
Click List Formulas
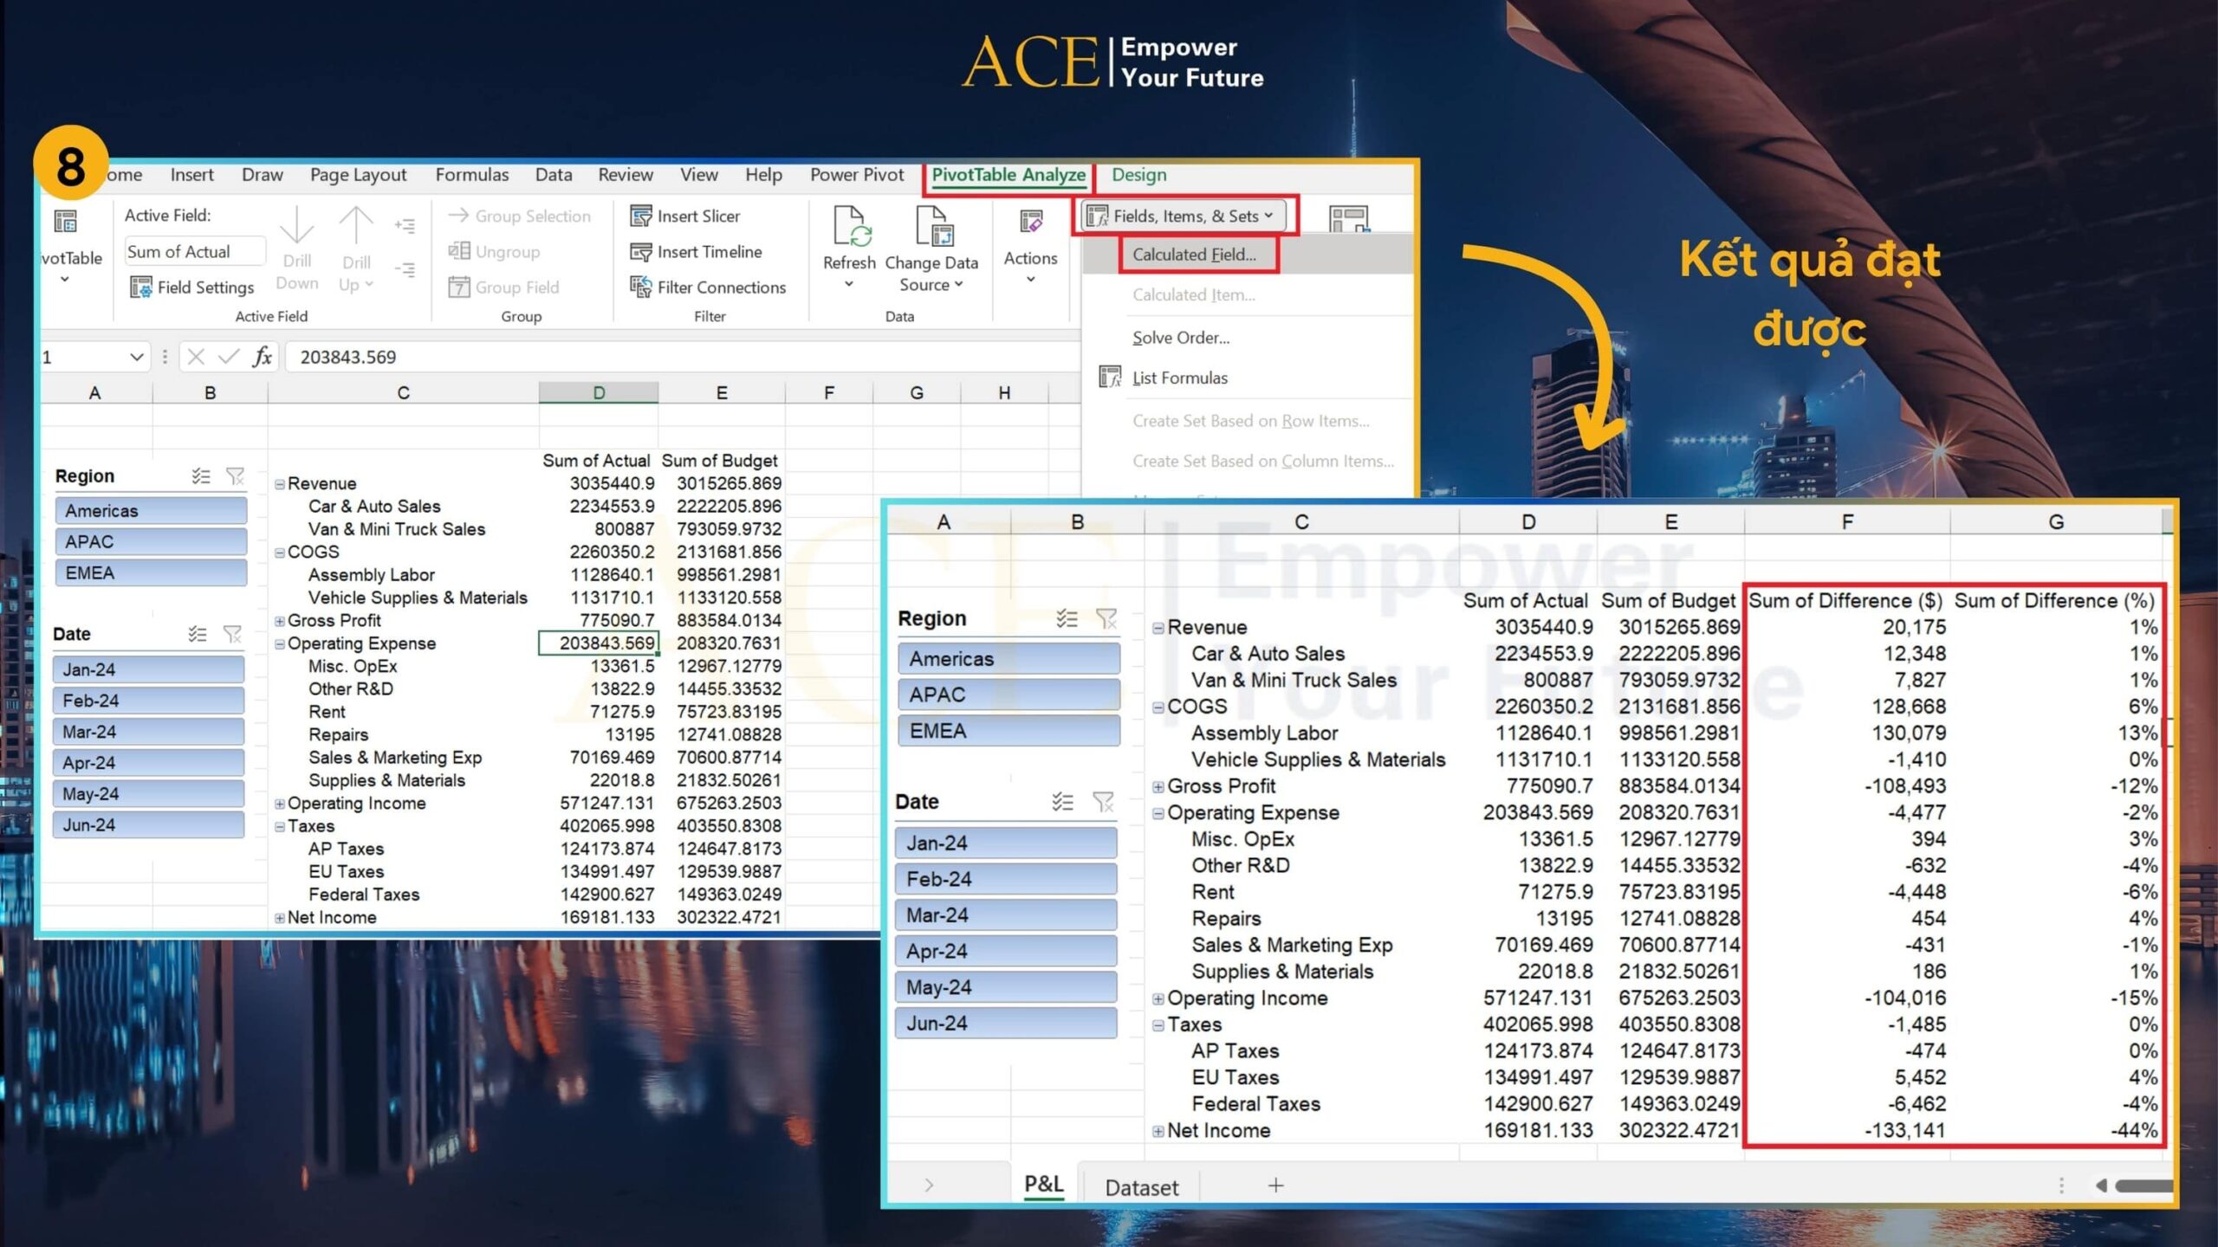tap(1180, 377)
